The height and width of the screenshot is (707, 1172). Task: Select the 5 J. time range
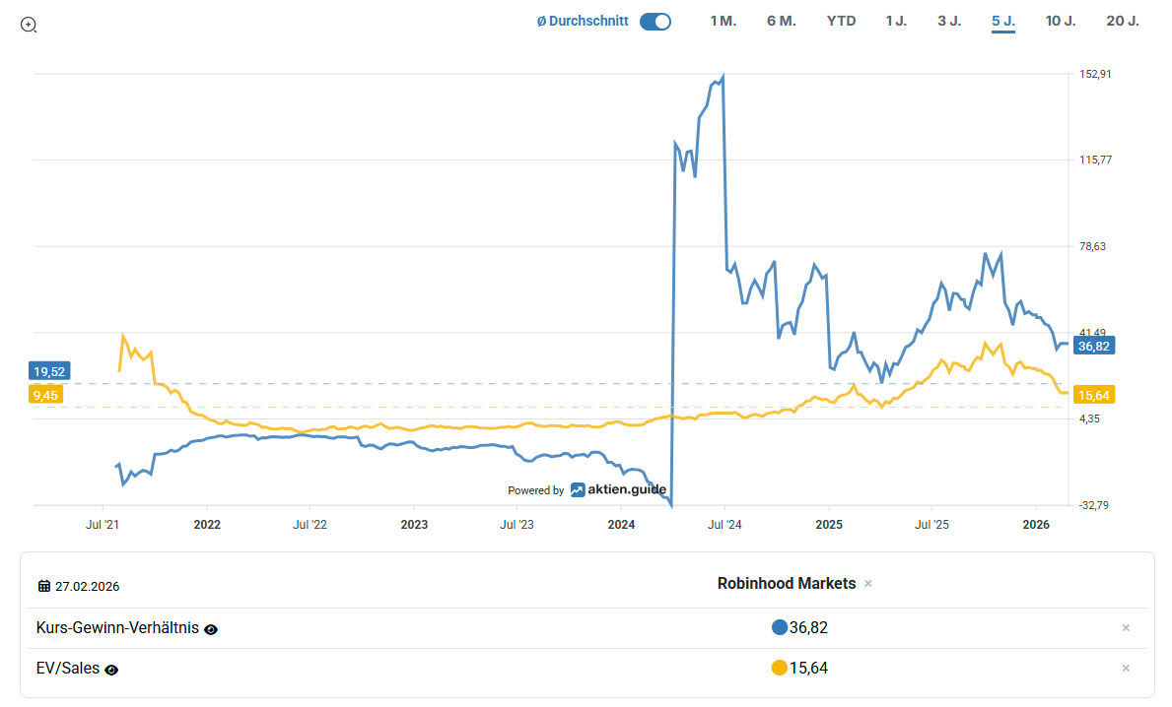click(1002, 22)
